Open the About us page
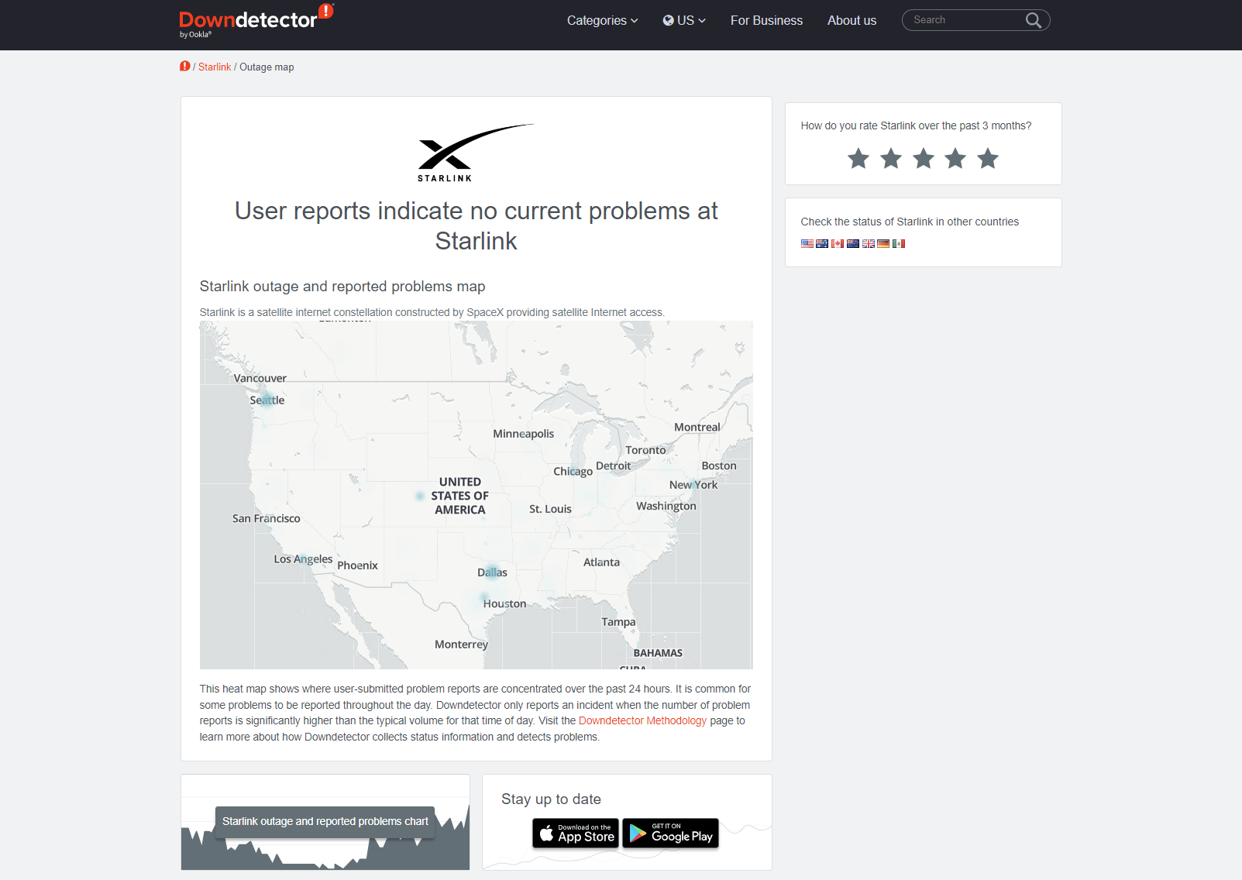Screen dimensions: 1242x880 click(x=852, y=20)
